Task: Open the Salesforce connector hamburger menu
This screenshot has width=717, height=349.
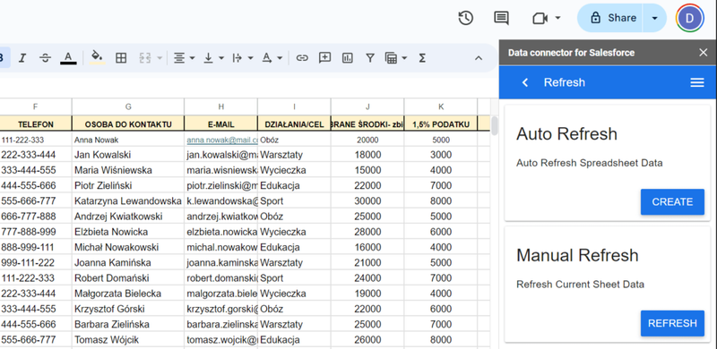Action: (x=697, y=82)
